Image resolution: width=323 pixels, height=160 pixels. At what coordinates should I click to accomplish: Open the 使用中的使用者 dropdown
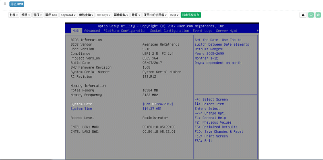pyautogui.click(x=155, y=15)
